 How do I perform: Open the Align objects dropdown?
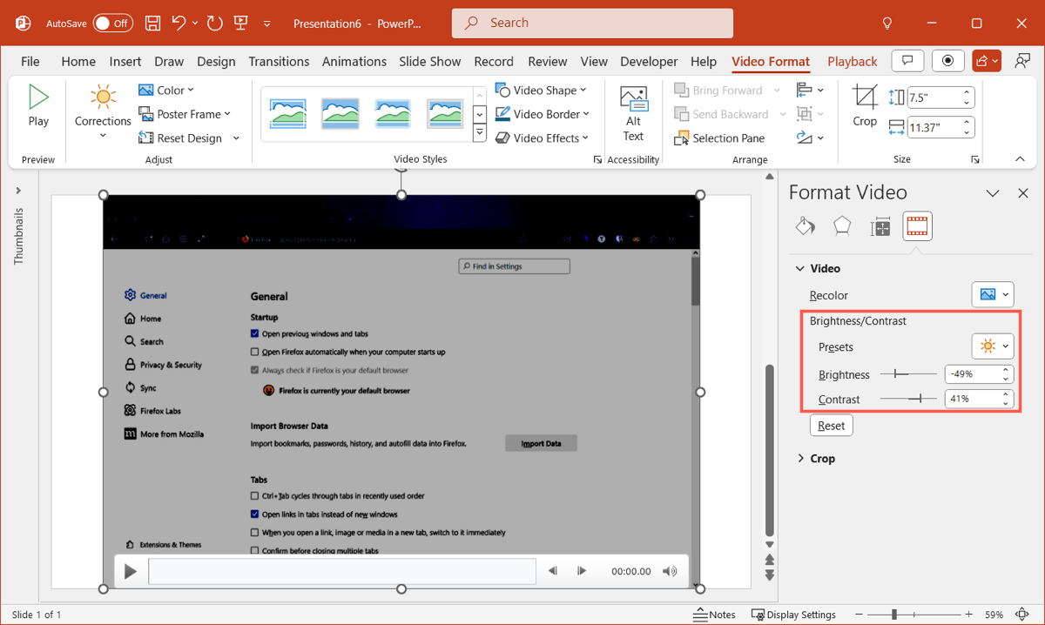click(810, 91)
